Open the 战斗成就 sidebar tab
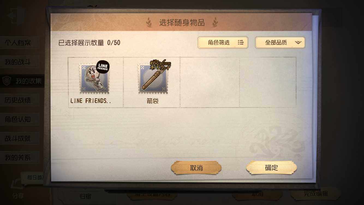Viewport: 364px width, 205px height. [x=19, y=138]
